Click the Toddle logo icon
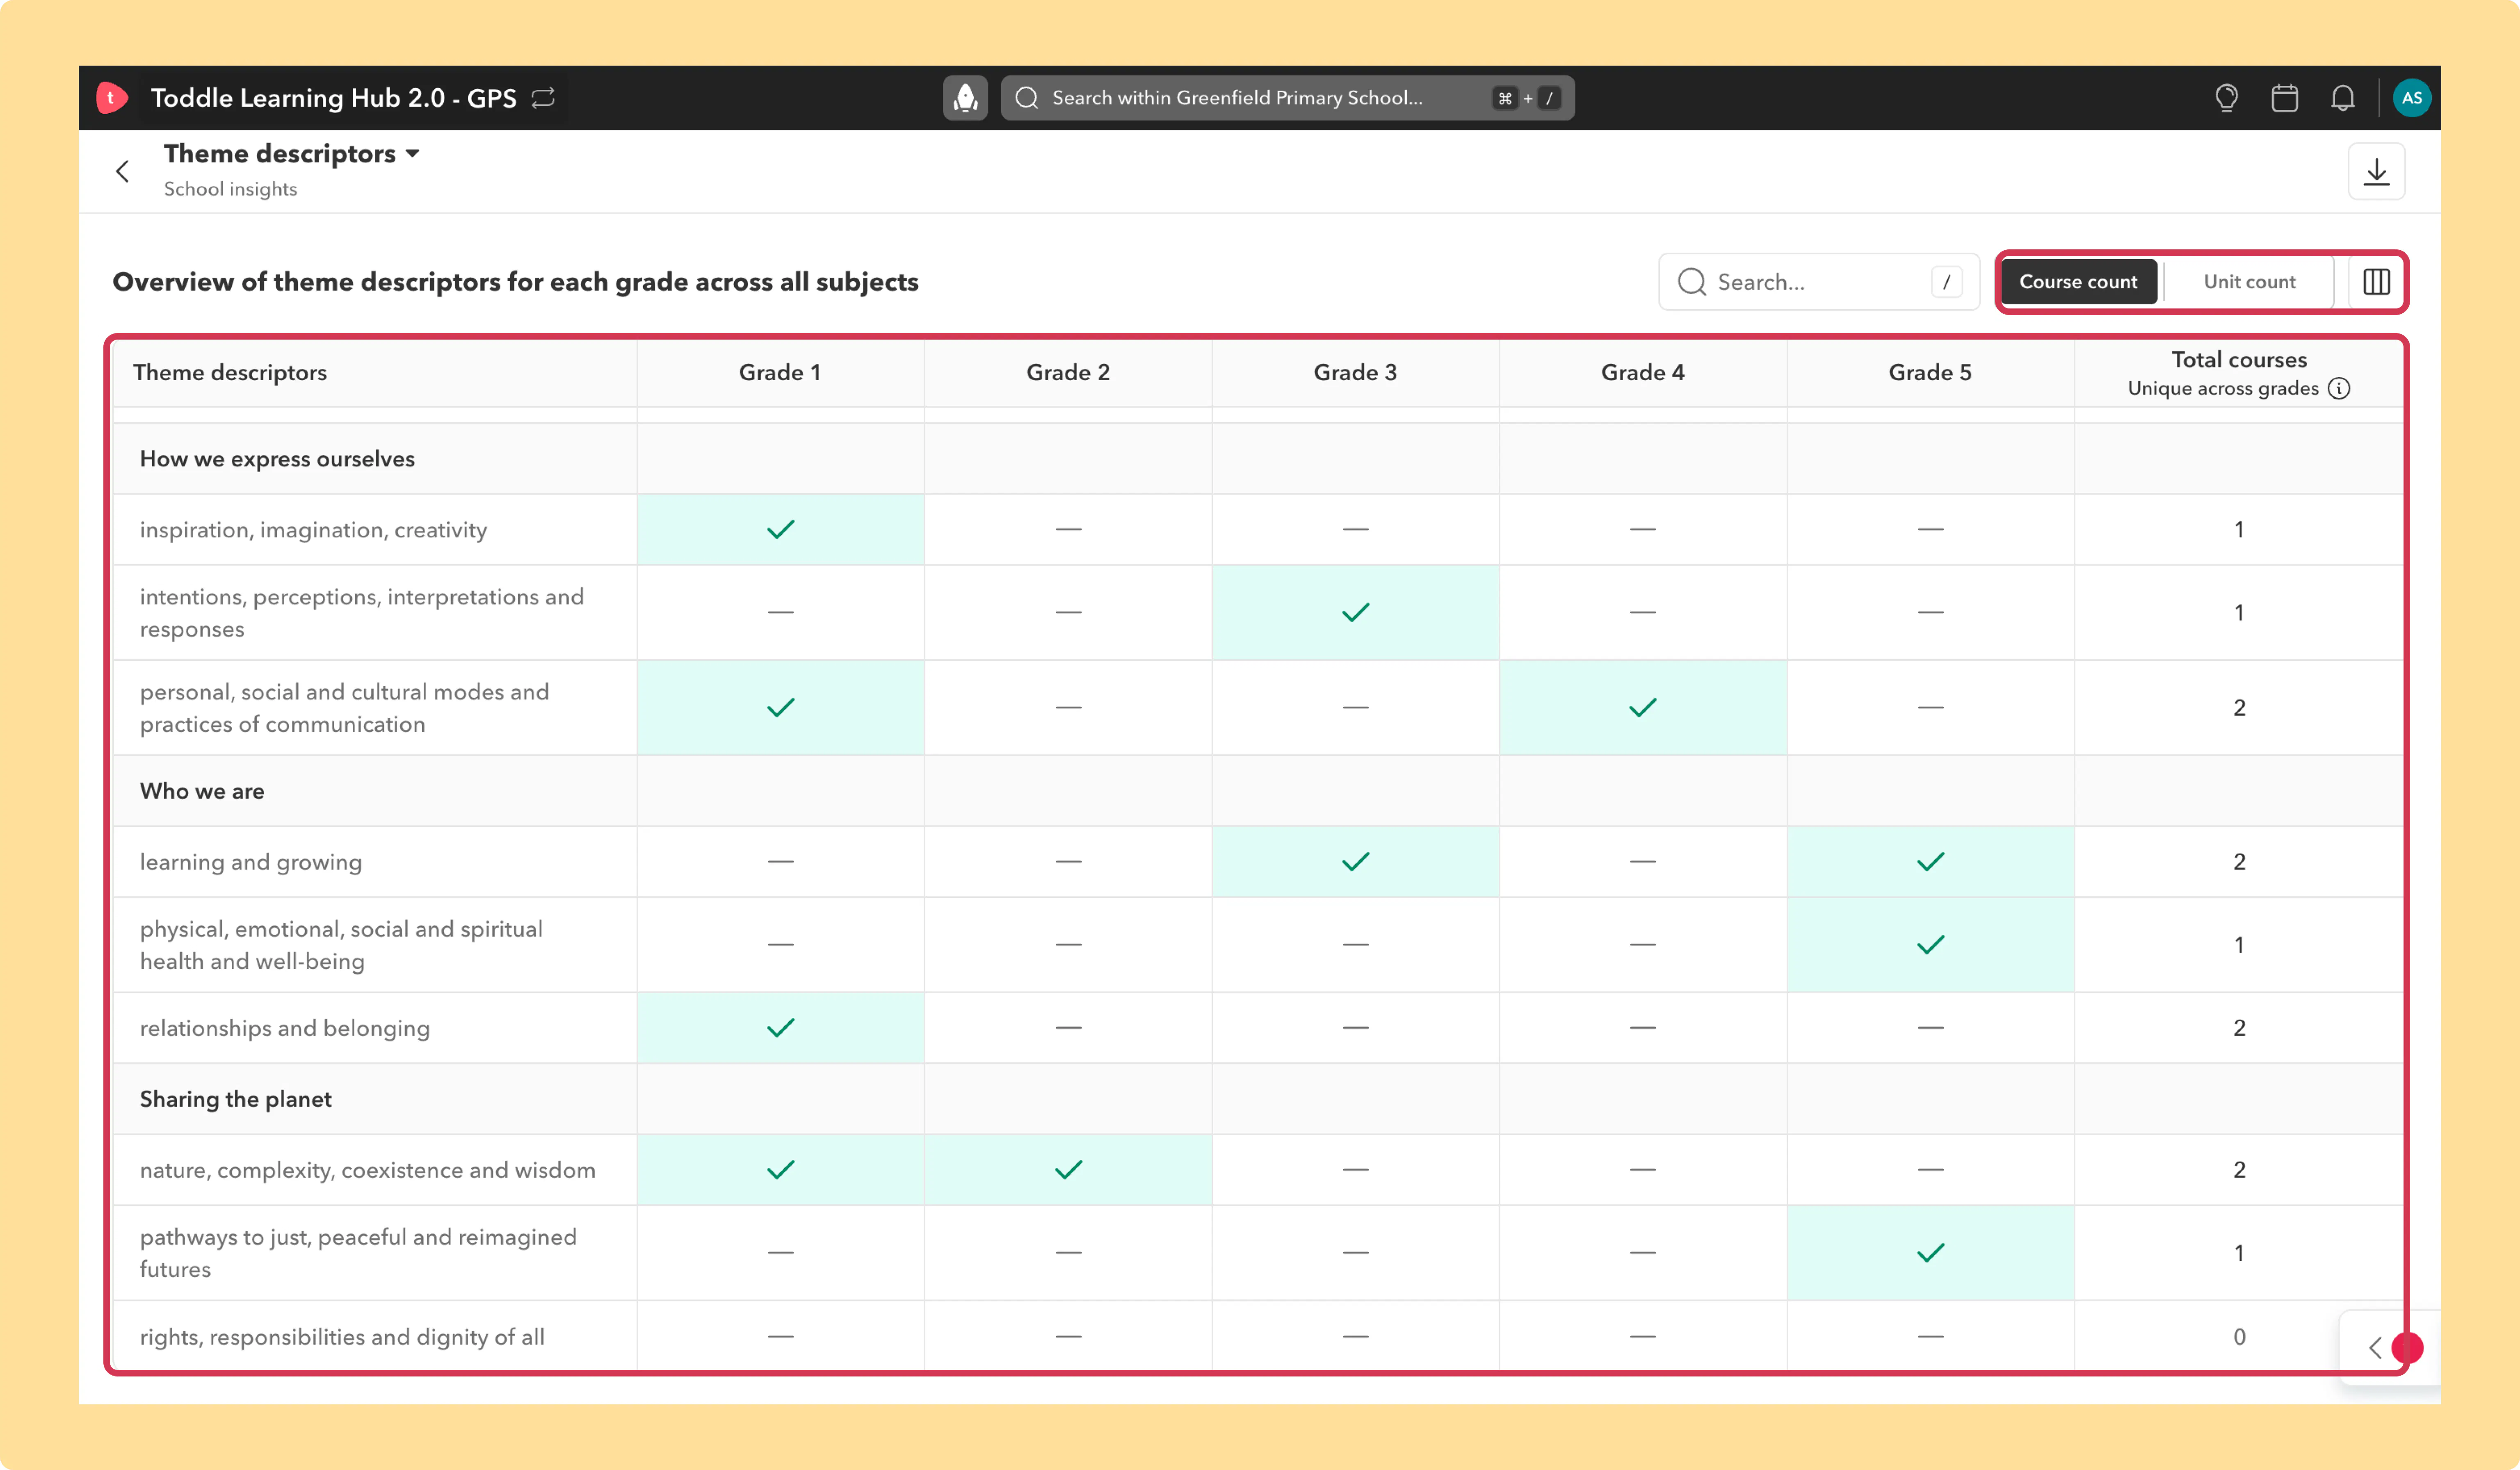This screenshot has width=2520, height=1470. coord(111,98)
